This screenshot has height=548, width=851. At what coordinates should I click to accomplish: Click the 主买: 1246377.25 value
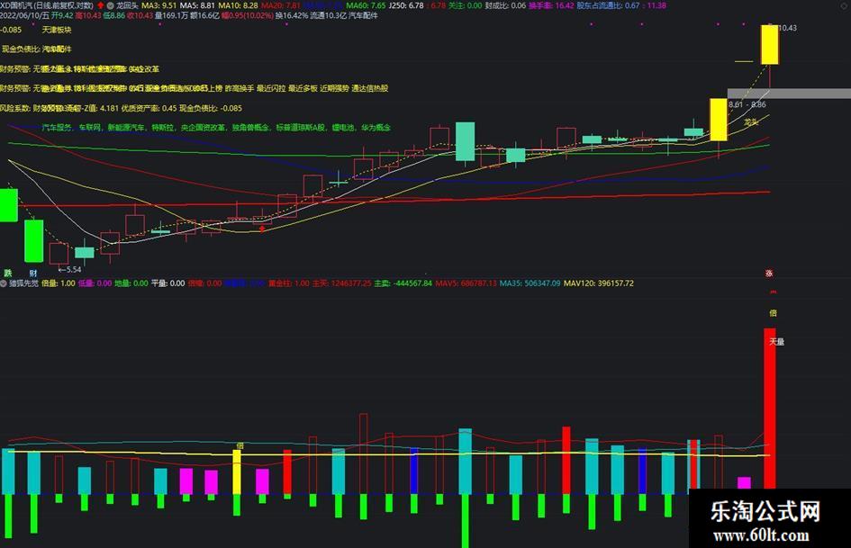pos(341,283)
